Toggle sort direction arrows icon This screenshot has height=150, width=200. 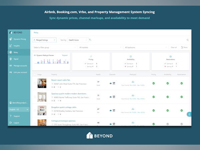(90, 40)
